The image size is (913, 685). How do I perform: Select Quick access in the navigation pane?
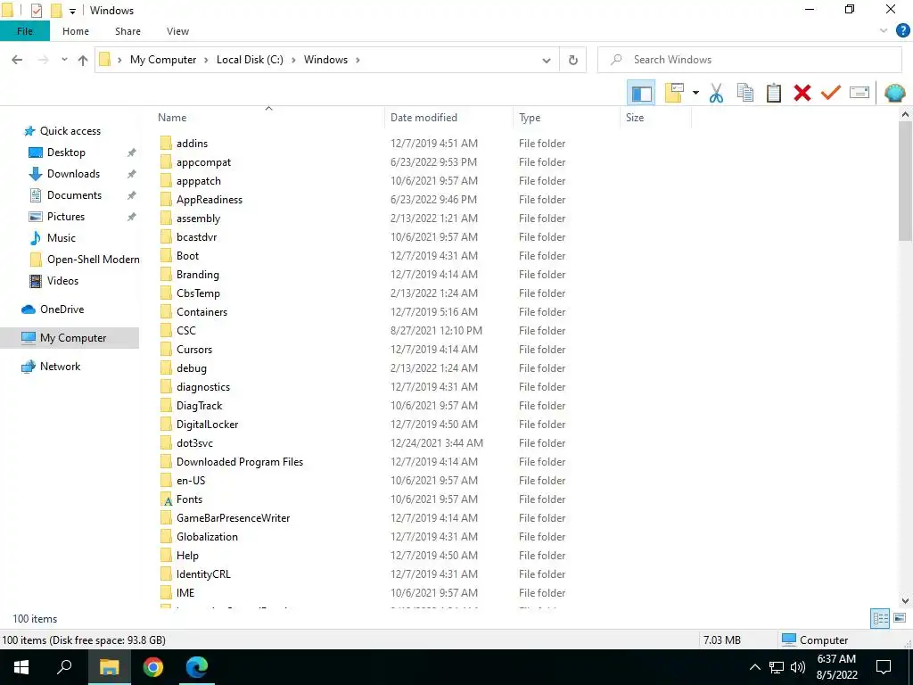70,131
